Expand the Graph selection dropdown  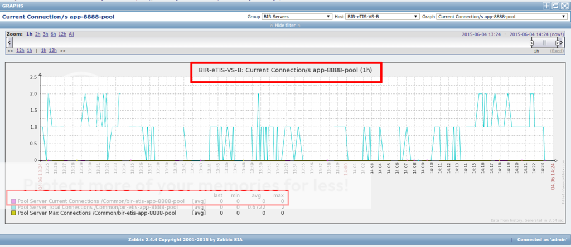click(x=501, y=17)
